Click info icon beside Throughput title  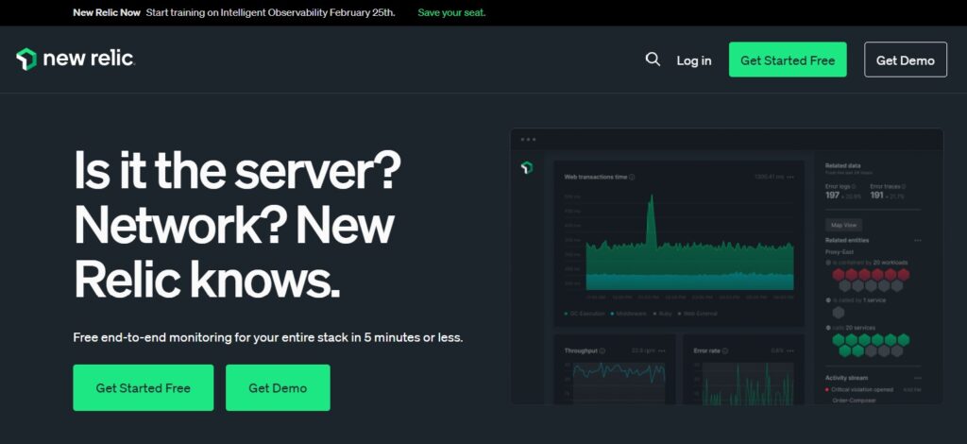click(602, 350)
